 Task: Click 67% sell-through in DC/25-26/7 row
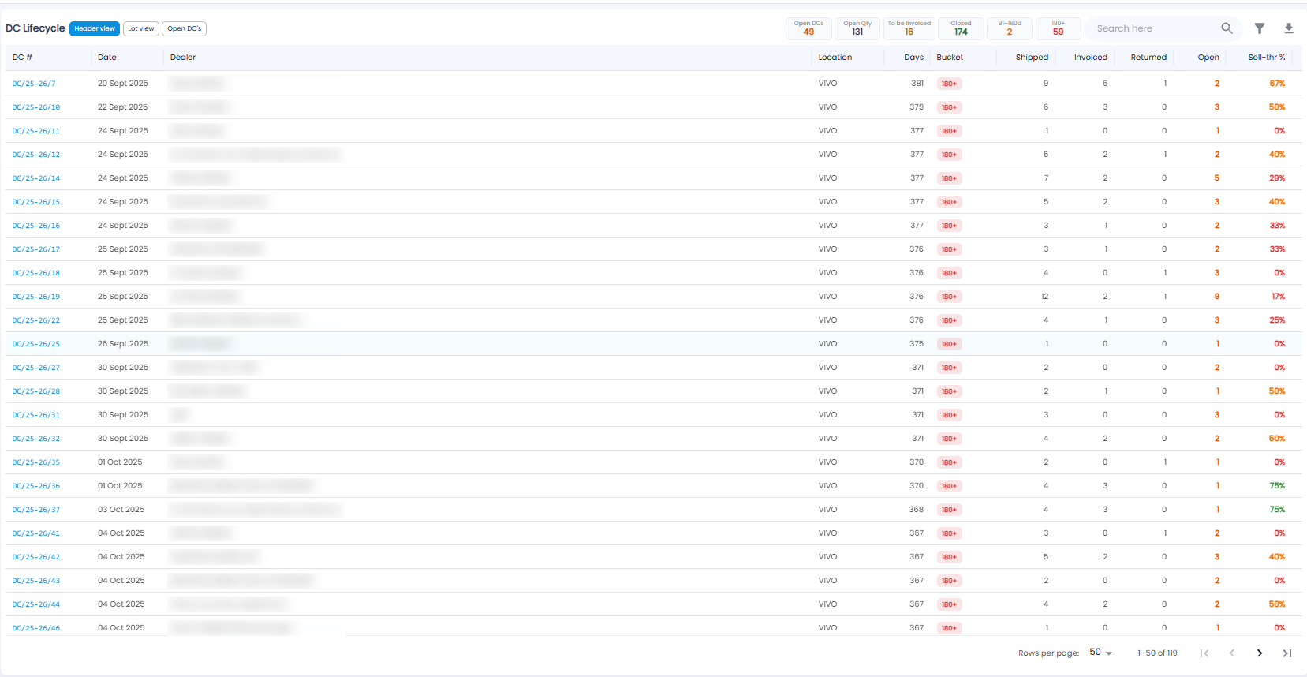(x=1277, y=84)
